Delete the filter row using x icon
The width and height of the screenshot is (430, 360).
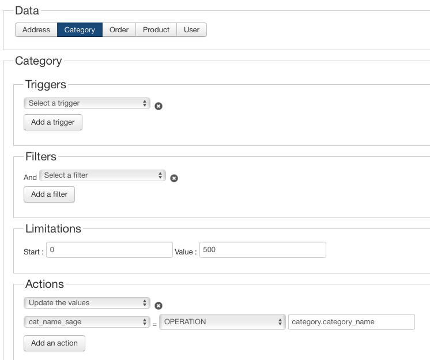(174, 178)
